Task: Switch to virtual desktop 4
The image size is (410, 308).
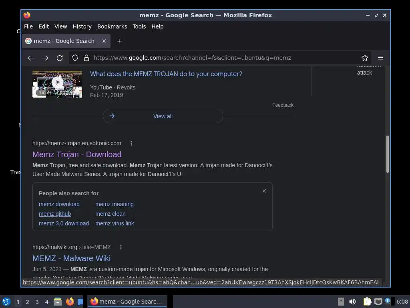Action: tap(47, 302)
